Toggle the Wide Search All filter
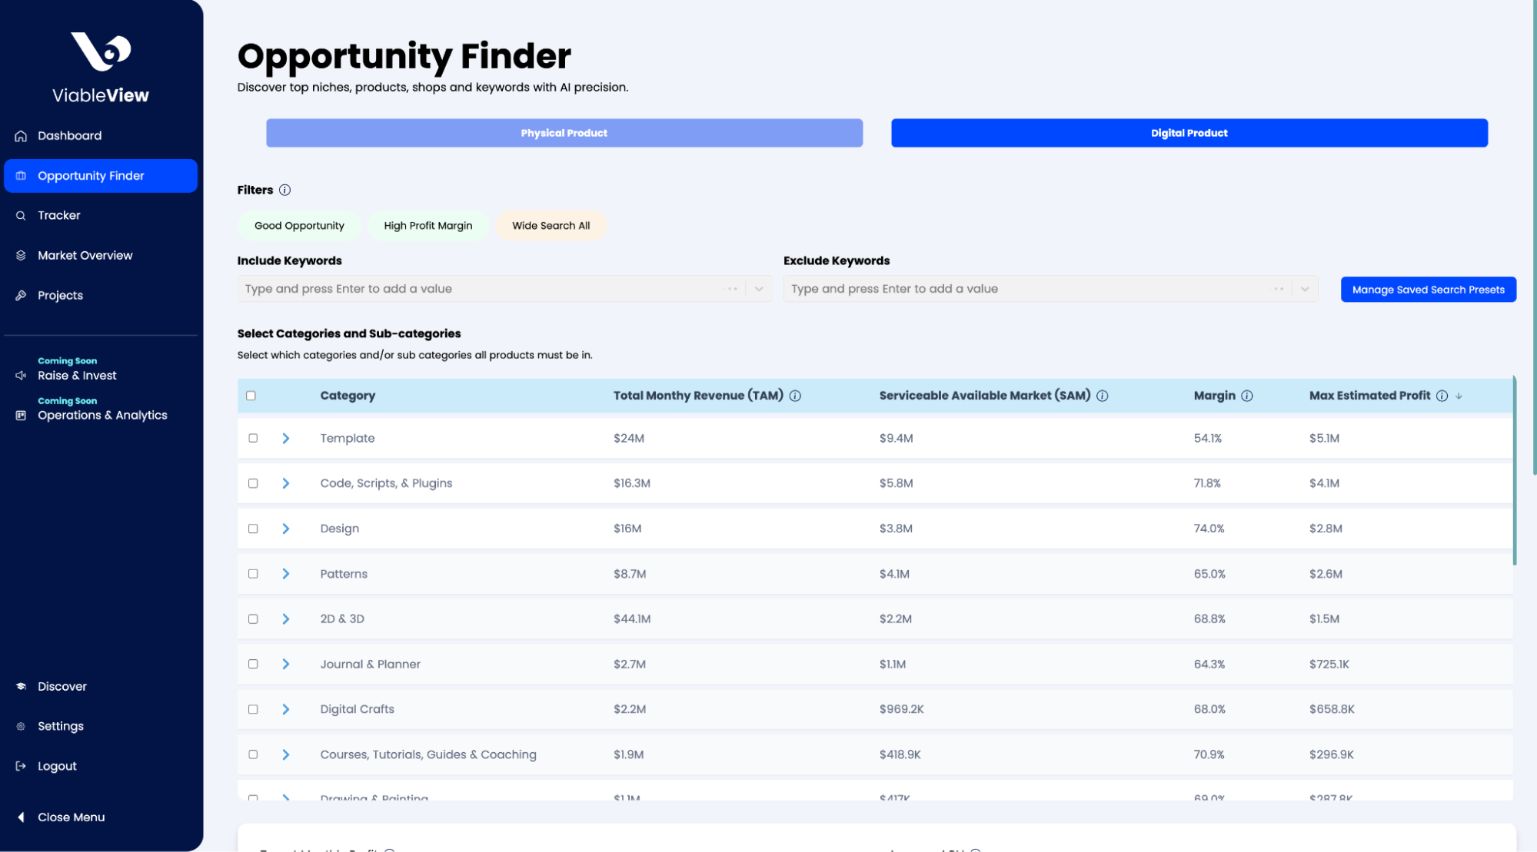Image resolution: width=1537 pixels, height=852 pixels. click(550, 224)
